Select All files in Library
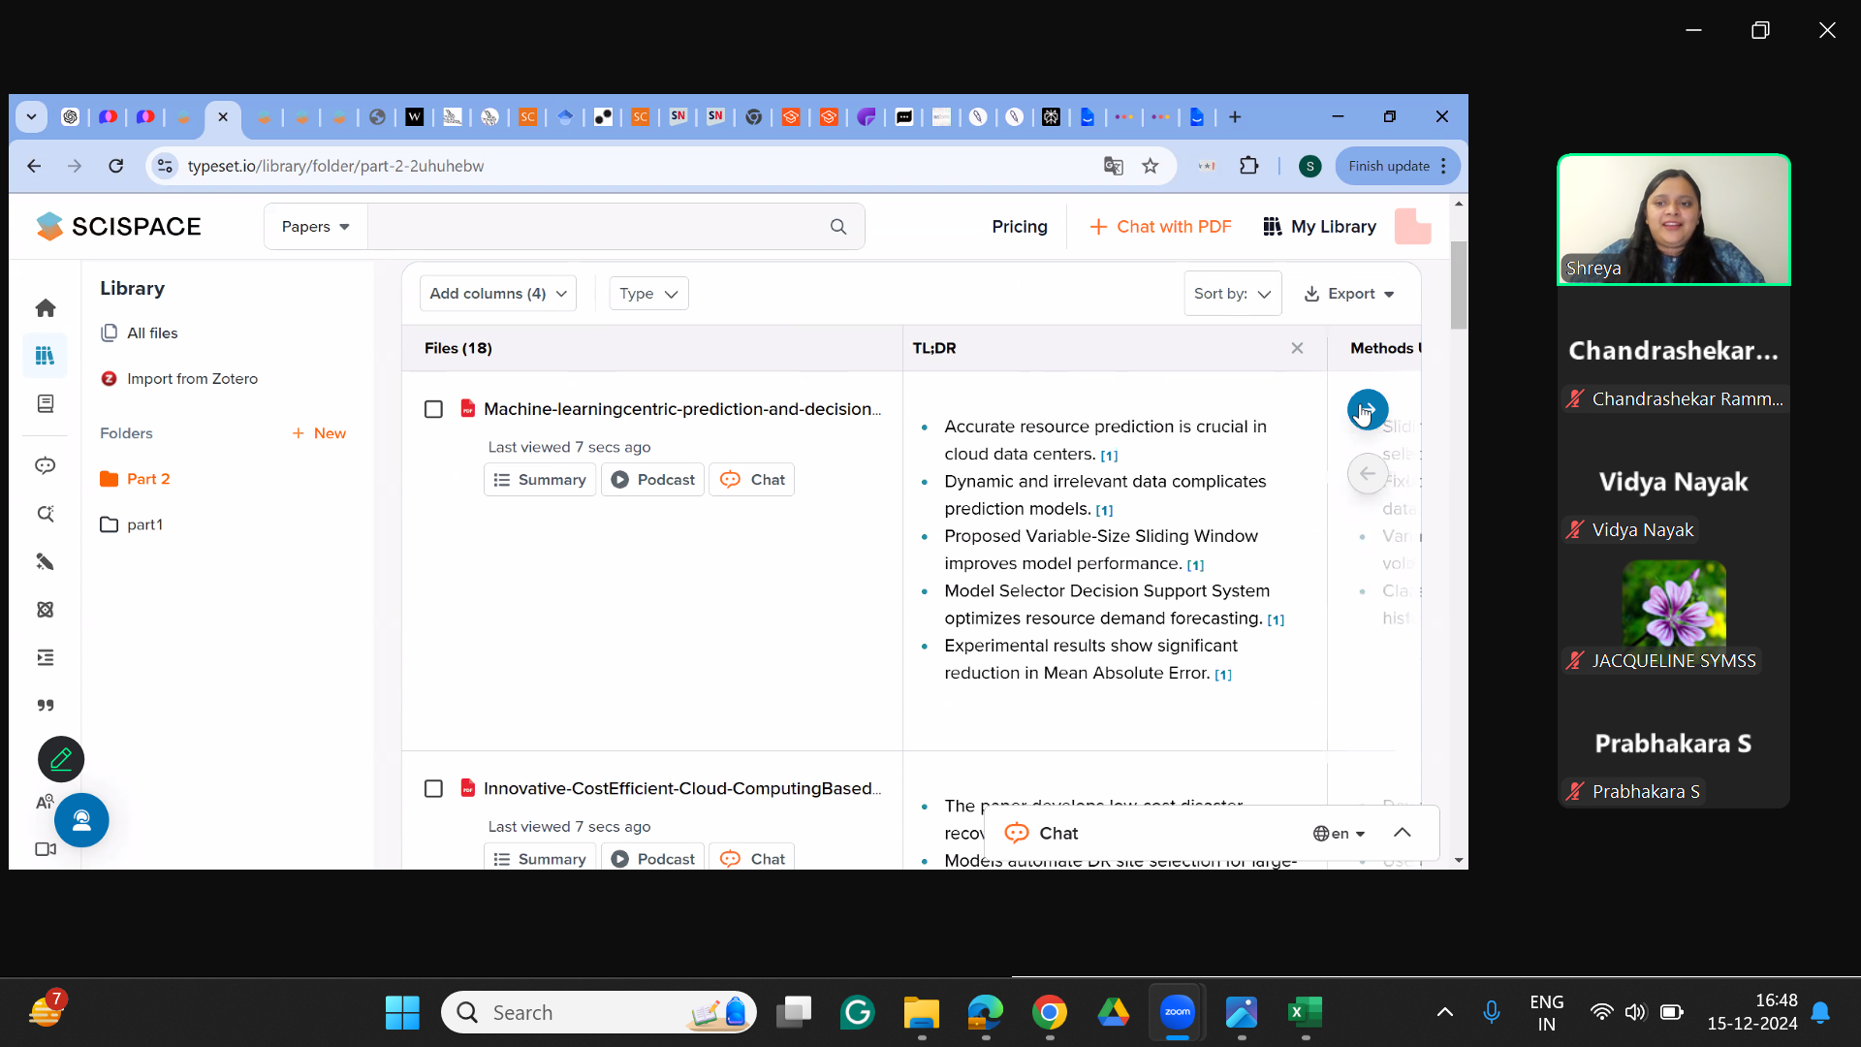Viewport: 1861px width, 1047px height. [x=140, y=333]
